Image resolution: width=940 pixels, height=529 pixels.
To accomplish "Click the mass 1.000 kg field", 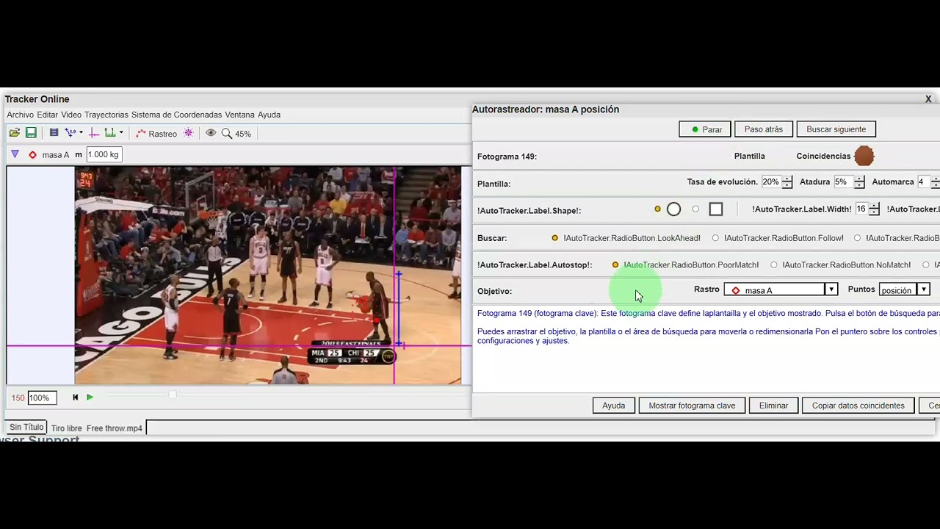I will 104,154.
